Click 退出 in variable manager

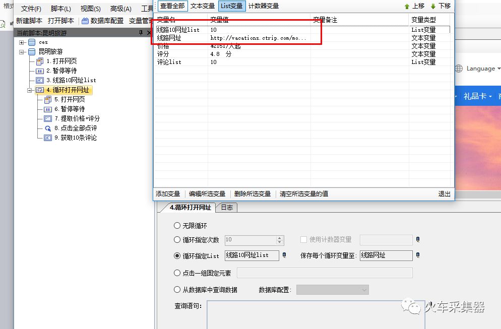pyautogui.click(x=444, y=194)
